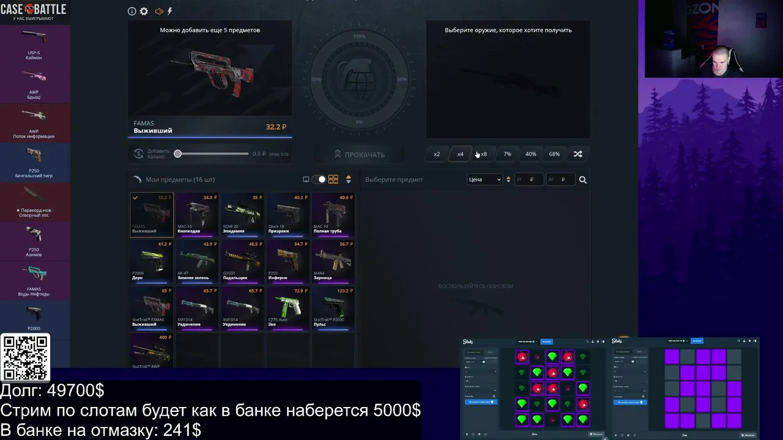Open Паракорд-нож Северный лес in the feed
This screenshot has width=783, height=440.
[x=34, y=202]
